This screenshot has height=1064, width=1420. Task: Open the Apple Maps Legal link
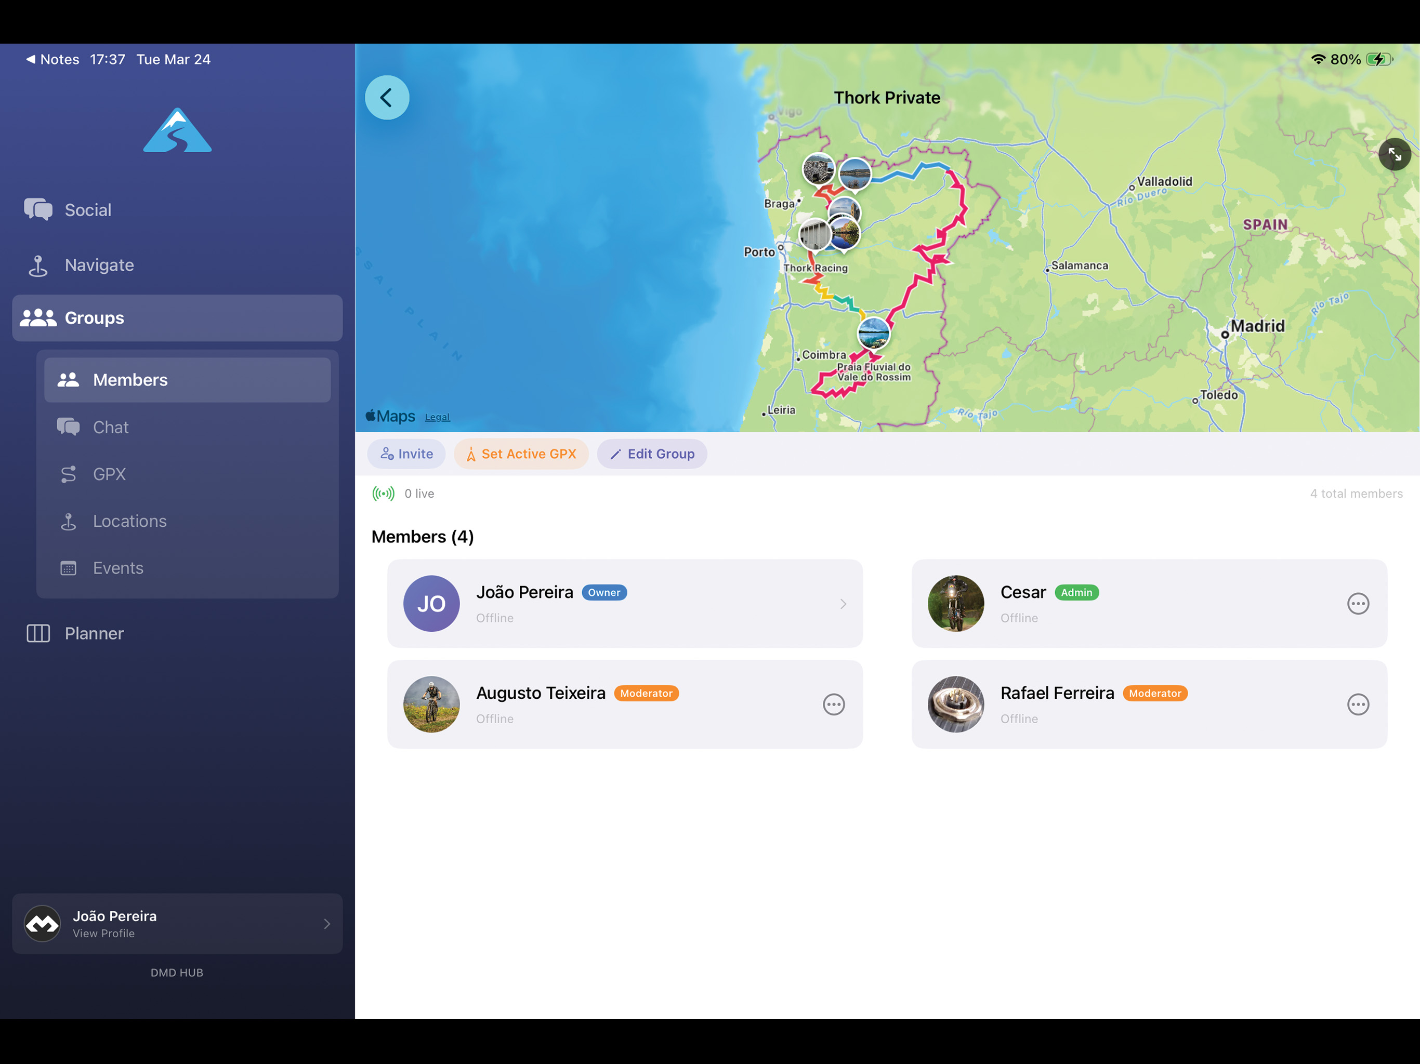point(437,417)
